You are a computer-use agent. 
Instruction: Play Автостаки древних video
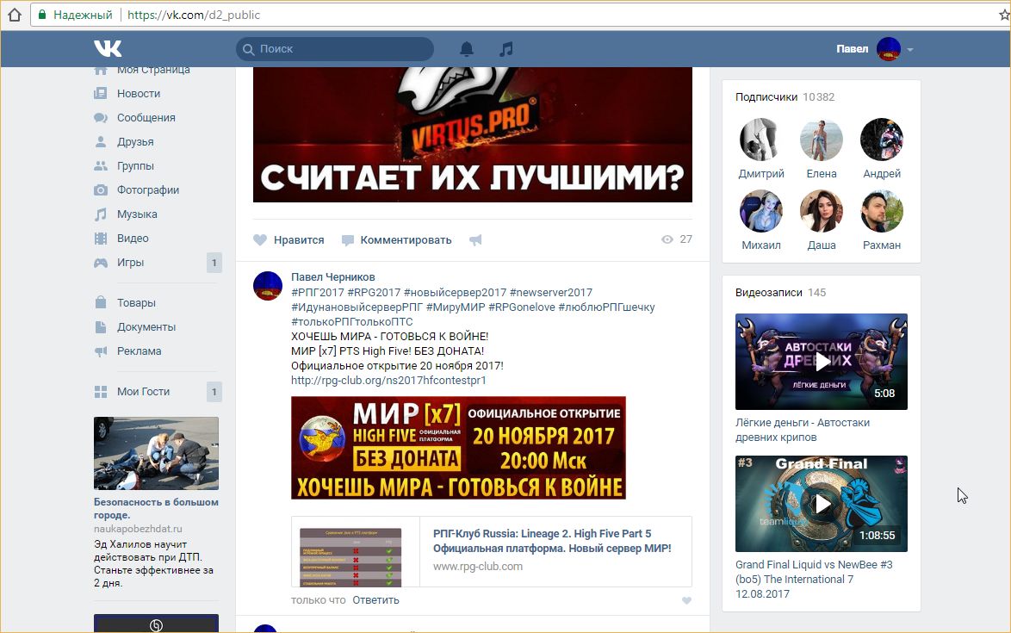(x=822, y=362)
